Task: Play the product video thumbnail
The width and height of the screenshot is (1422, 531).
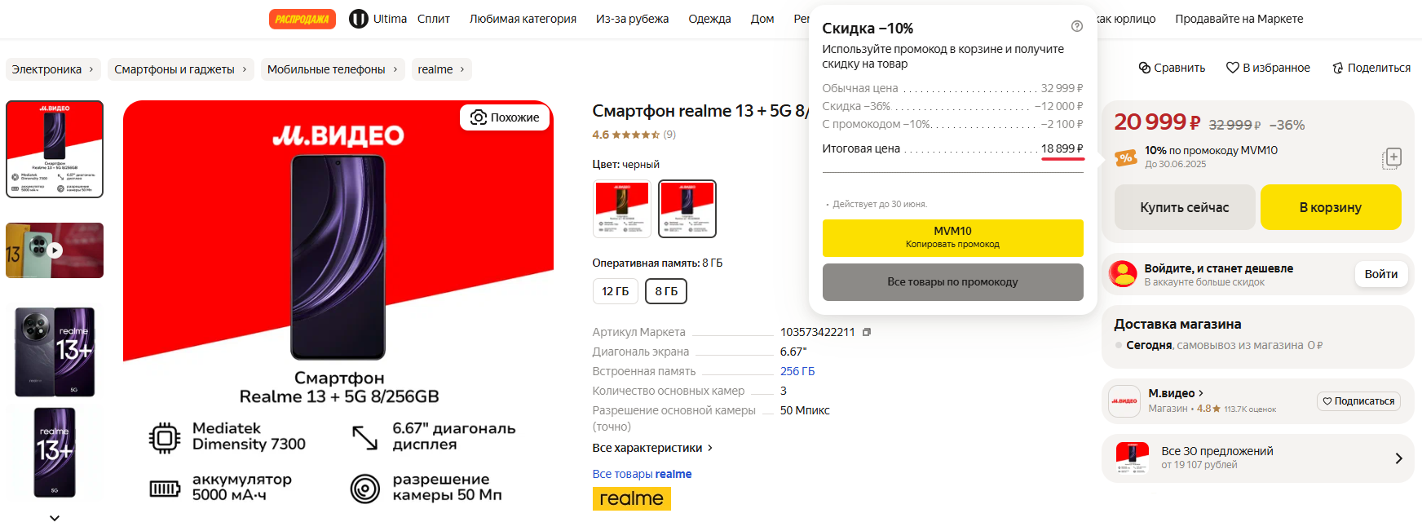Action: 55,250
